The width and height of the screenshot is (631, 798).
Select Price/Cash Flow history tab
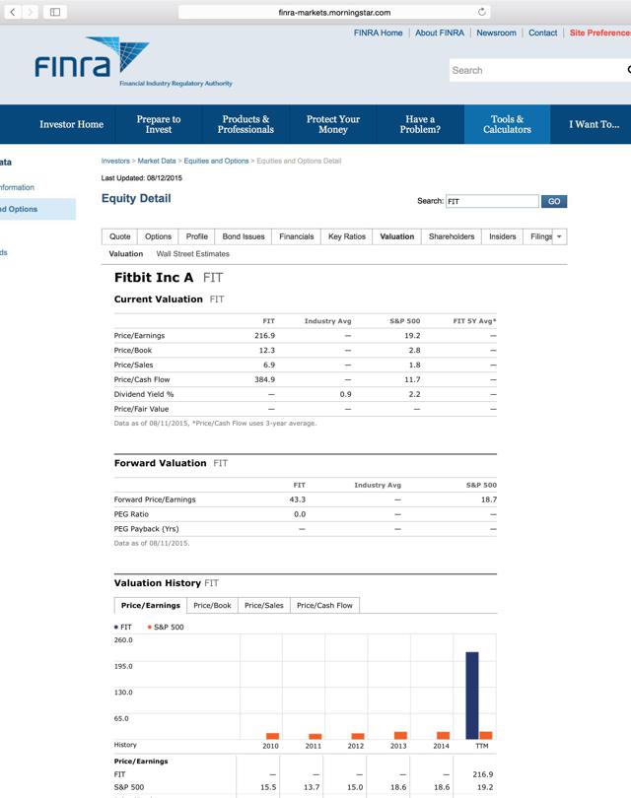coord(324,605)
